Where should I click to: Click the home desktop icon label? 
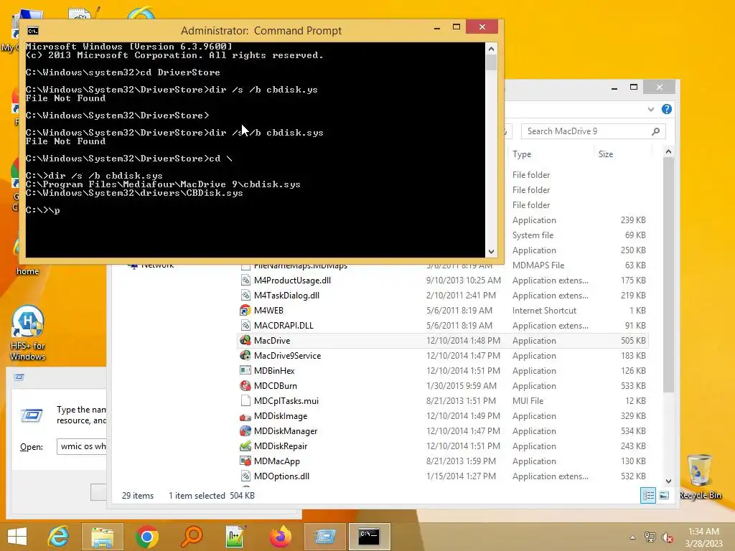[28, 271]
